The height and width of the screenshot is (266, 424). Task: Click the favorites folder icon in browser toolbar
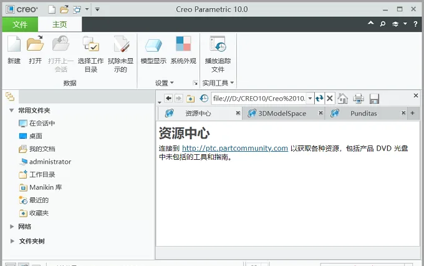(x=190, y=98)
